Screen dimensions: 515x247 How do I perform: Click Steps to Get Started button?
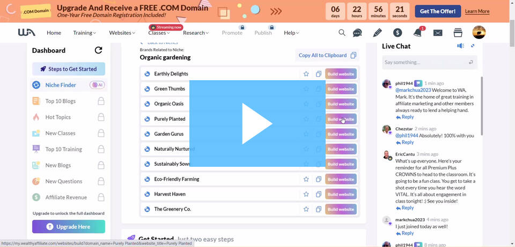click(x=69, y=69)
